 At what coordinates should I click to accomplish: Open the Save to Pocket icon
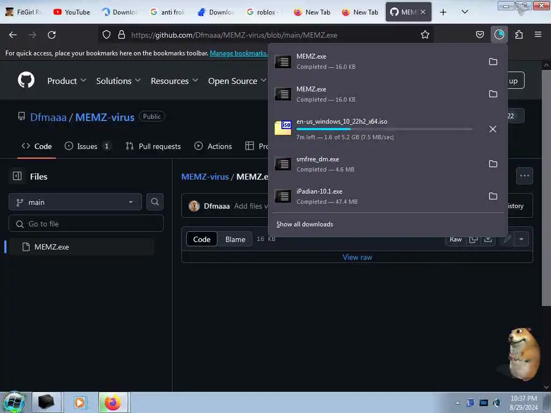(479, 34)
